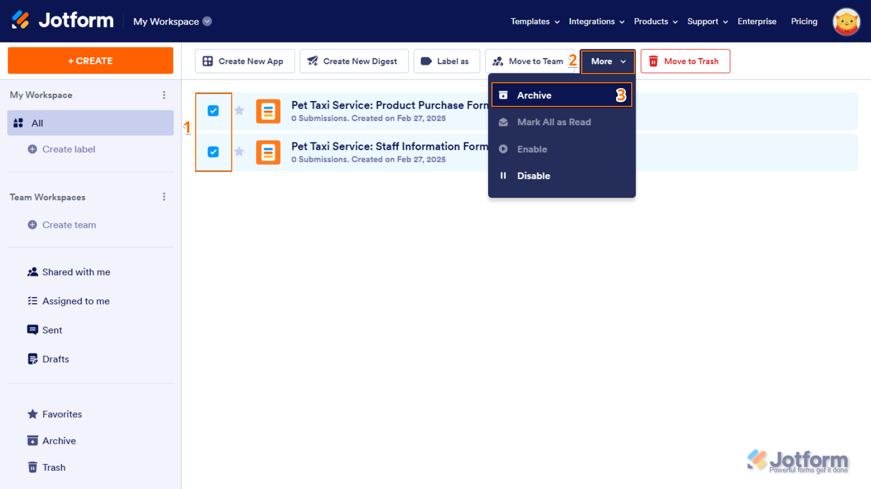Image resolution: width=871 pixels, height=489 pixels.
Task: Select Mark All as Read option
Action: click(x=562, y=122)
